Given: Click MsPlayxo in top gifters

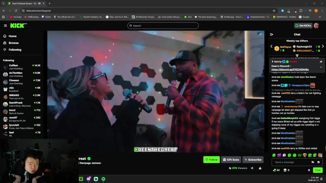Looking at the screenshot, I should 286,47.
